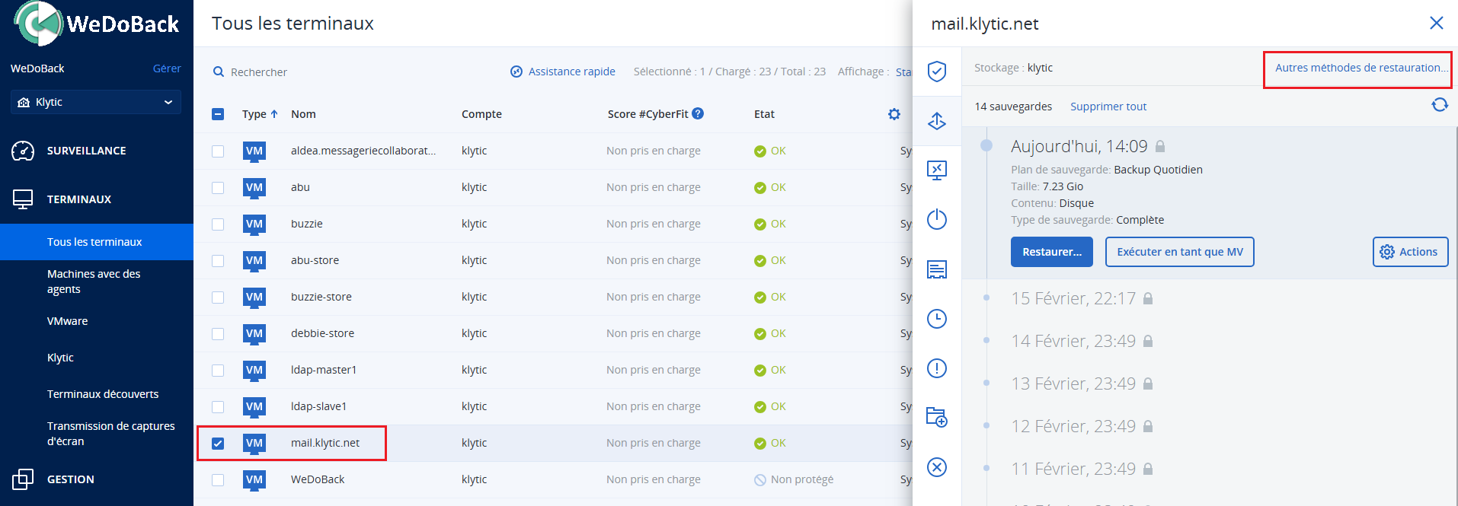Click the Surveillance gauge icon
This screenshot has height=506, width=1458.
click(23, 151)
